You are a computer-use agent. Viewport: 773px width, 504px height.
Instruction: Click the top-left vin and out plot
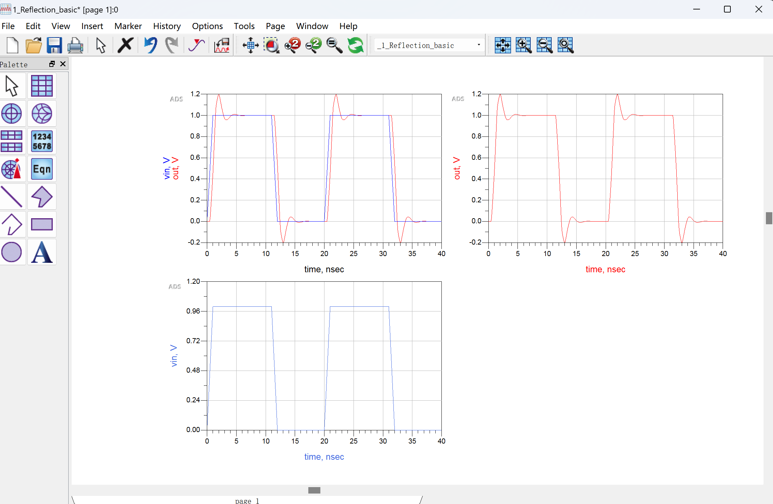(324, 168)
